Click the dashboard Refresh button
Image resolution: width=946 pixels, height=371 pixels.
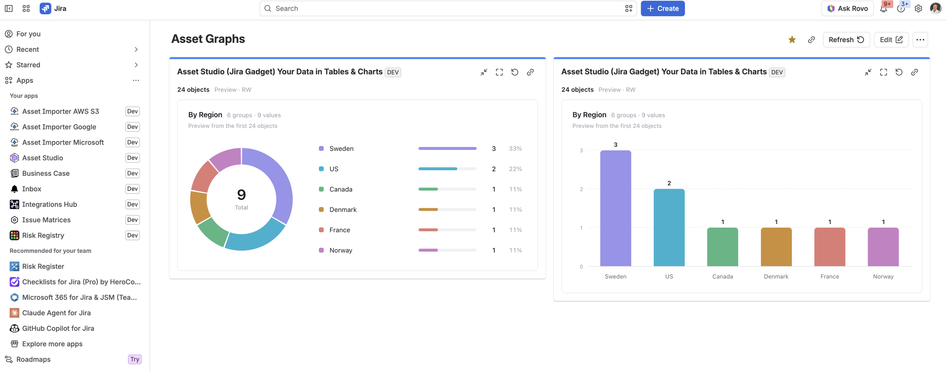(846, 40)
